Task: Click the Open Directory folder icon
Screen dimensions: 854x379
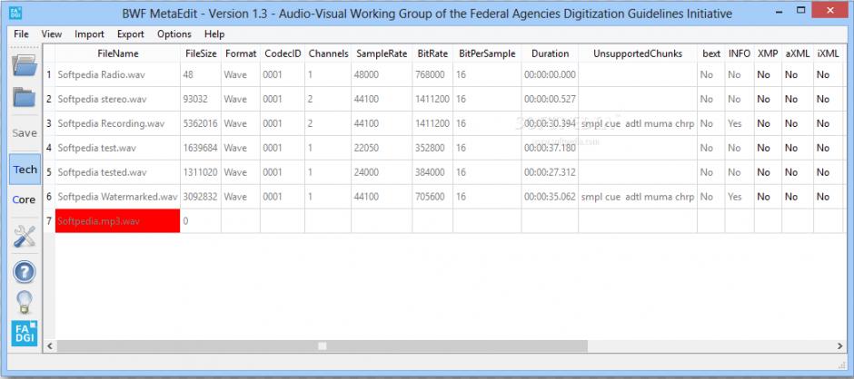Action: pyautogui.click(x=25, y=98)
